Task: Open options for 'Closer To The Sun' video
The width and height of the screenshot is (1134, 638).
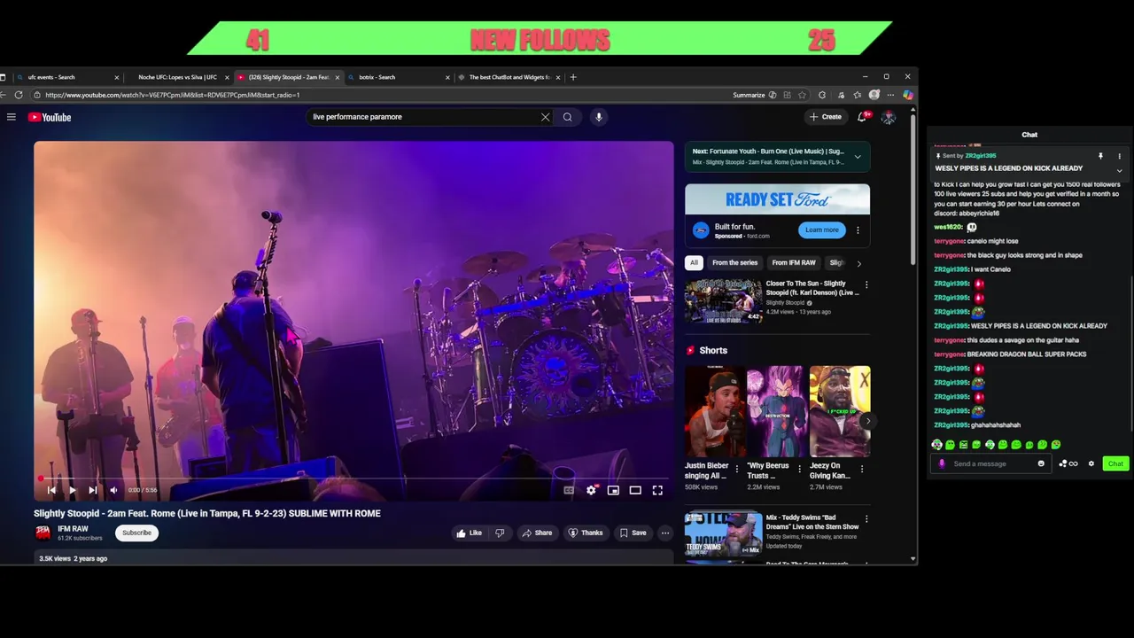Action: point(866,284)
